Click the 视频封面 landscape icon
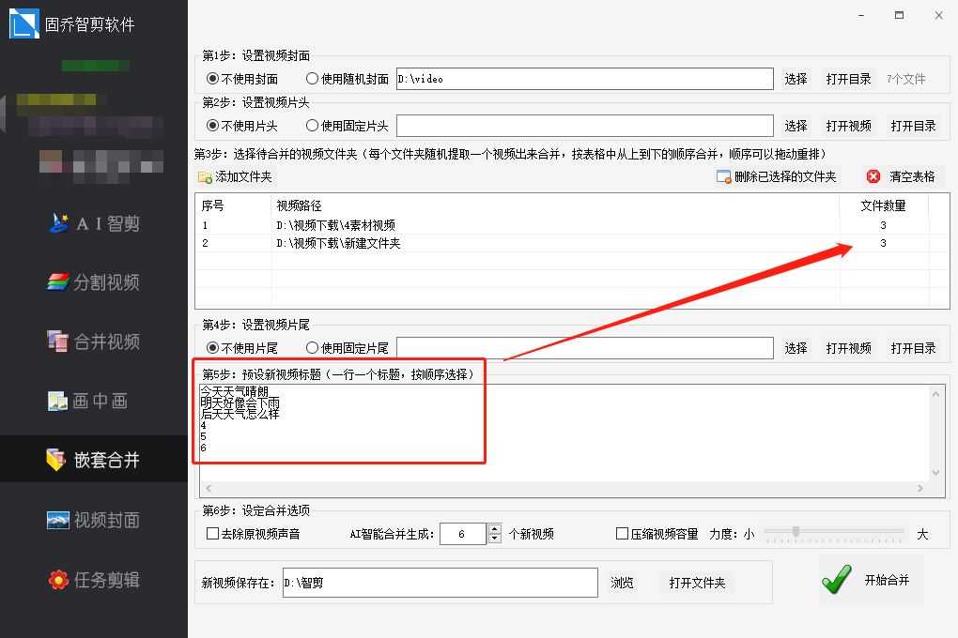This screenshot has height=638, width=958. [x=58, y=520]
